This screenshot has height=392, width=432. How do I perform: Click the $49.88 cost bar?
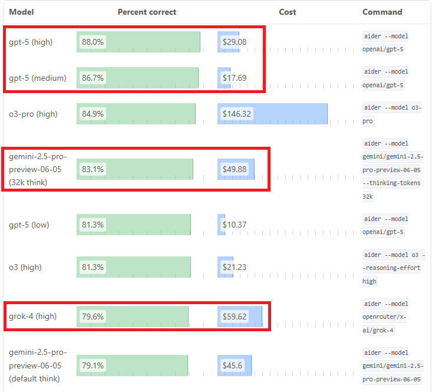[236, 169]
